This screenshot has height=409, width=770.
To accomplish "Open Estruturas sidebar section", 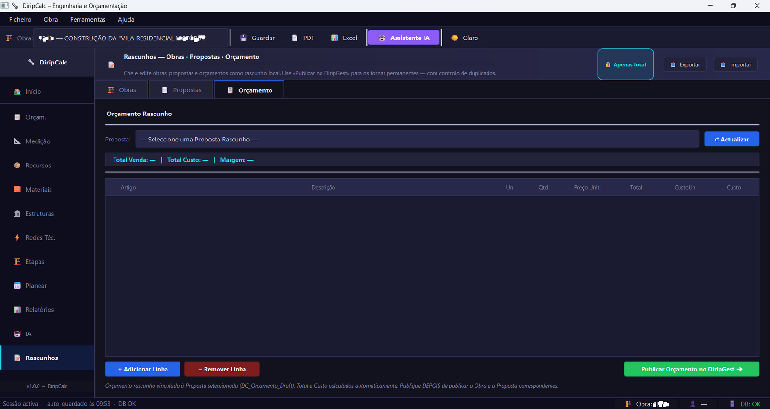I will (x=47, y=214).
